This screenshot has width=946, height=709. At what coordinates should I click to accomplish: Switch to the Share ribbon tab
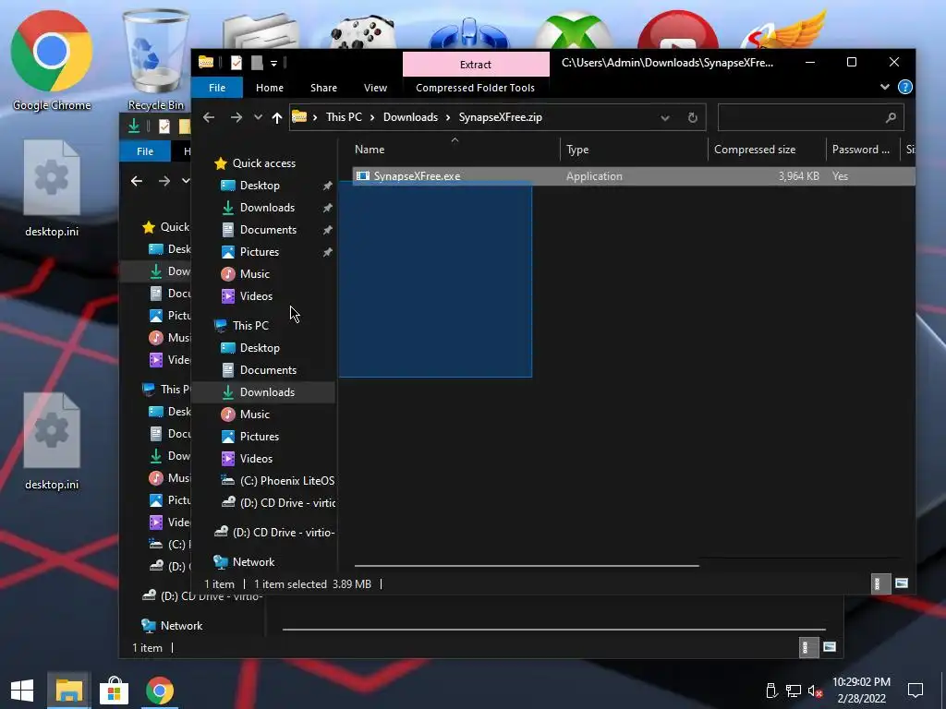323,88
